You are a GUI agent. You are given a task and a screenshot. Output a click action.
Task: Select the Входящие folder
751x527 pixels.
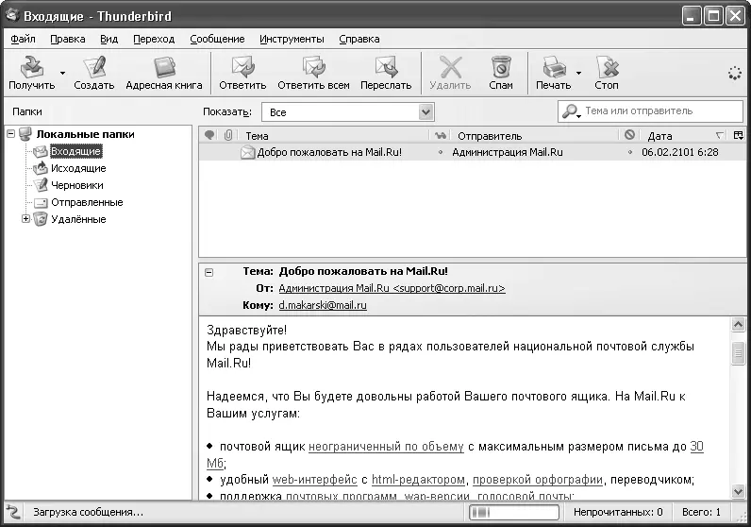point(75,151)
